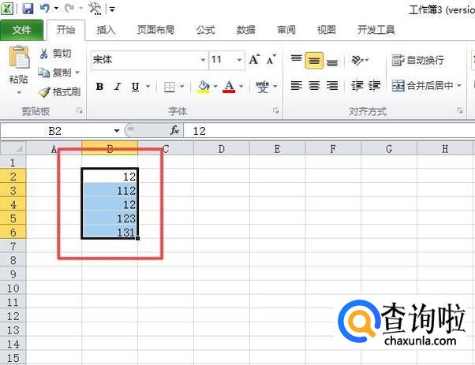Decrease font size with small A icon

(x=271, y=60)
